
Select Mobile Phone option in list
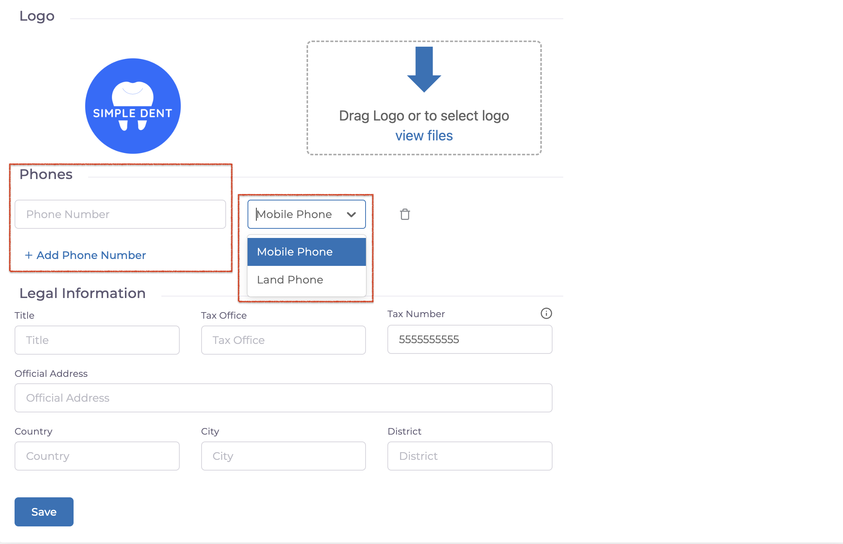307,252
